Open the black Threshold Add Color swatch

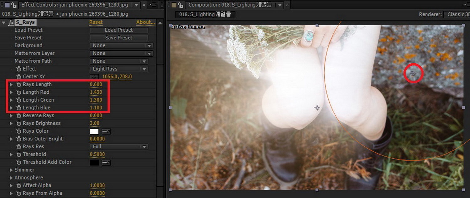94,162
